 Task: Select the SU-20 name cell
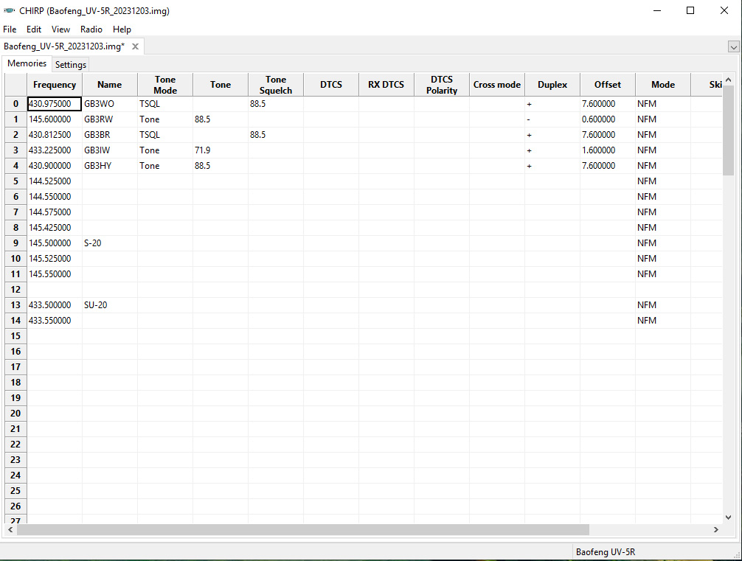point(110,305)
